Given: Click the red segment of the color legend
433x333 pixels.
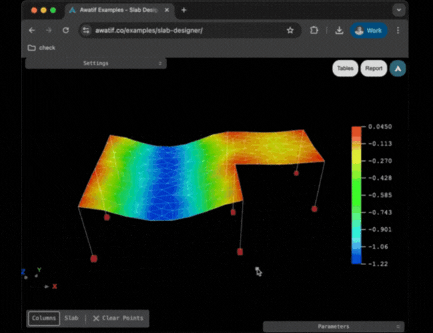Looking at the screenshot, I should pyautogui.click(x=356, y=133).
